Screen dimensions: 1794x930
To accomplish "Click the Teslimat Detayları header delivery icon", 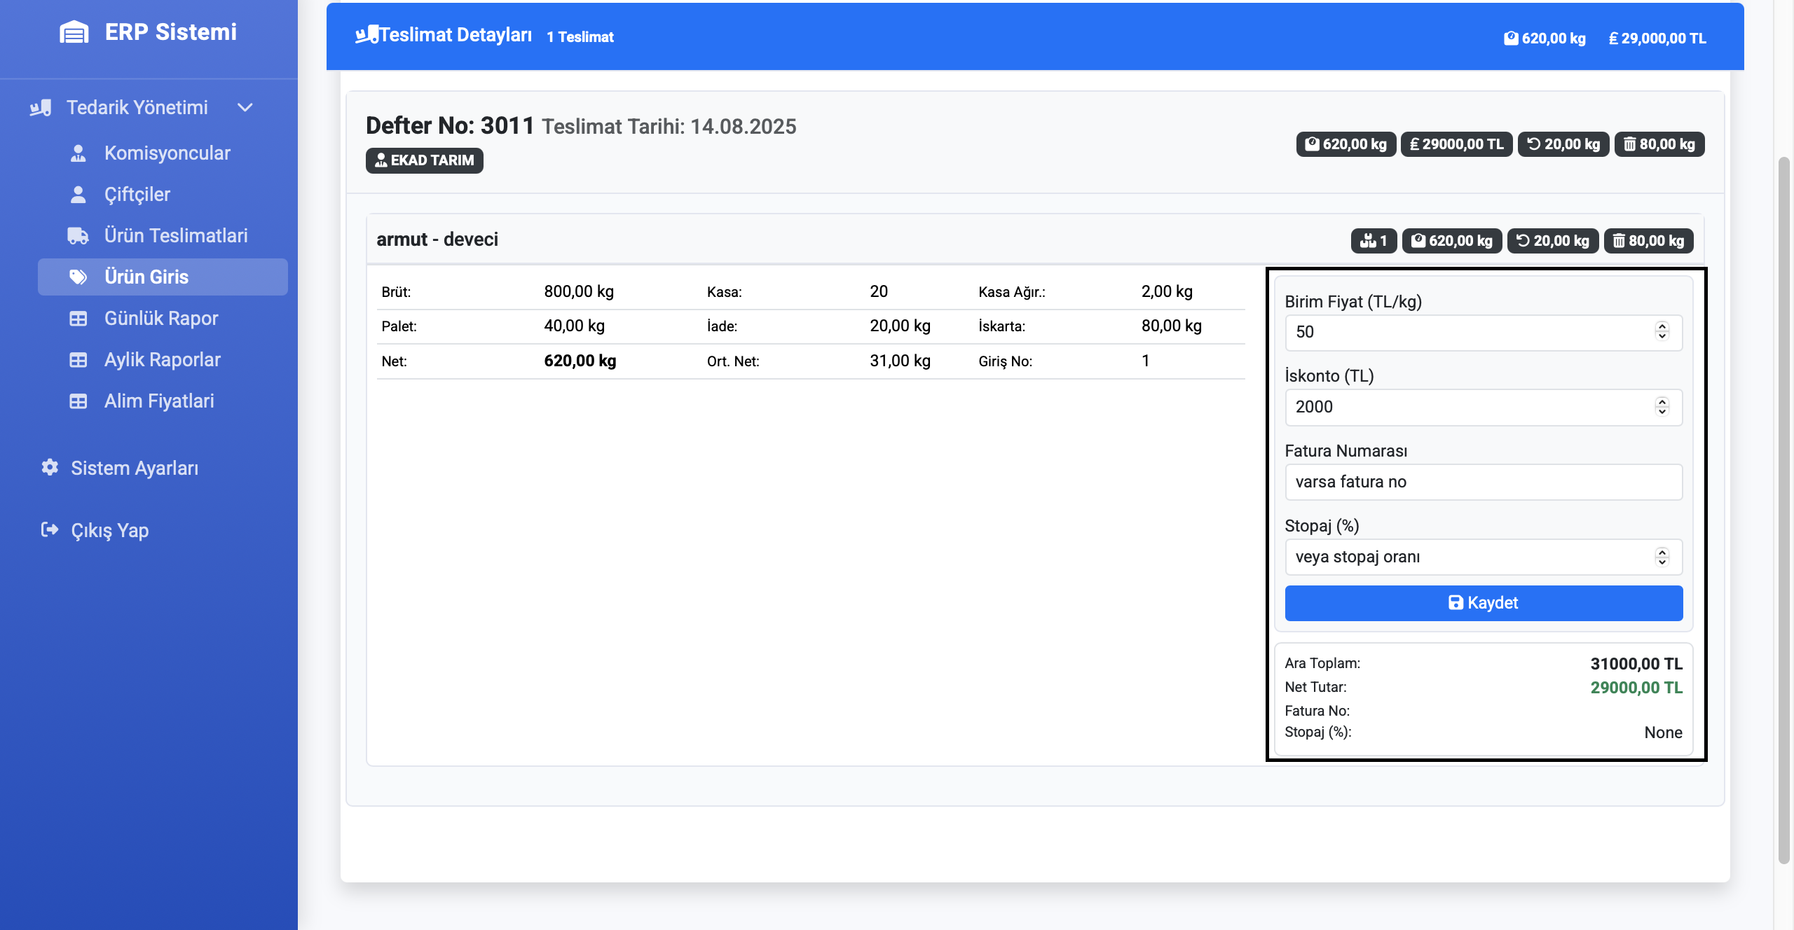I will (367, 34).
